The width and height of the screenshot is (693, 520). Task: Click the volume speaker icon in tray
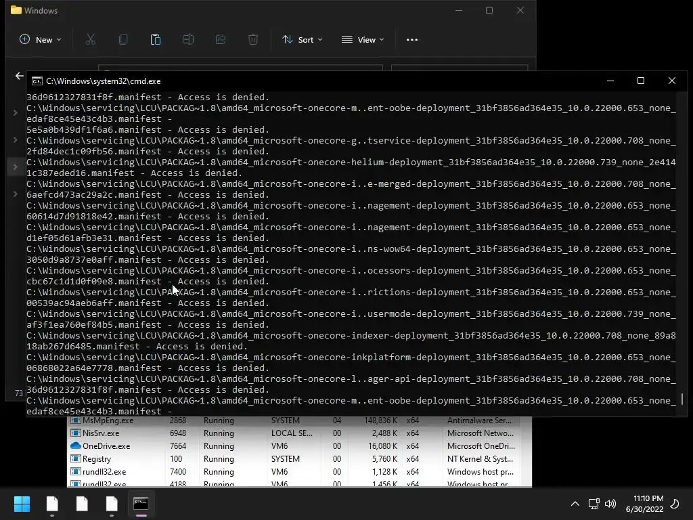pyautogui.click(x=610, y=504)
